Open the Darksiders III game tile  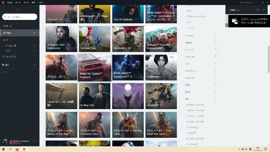tap(128, 39)
